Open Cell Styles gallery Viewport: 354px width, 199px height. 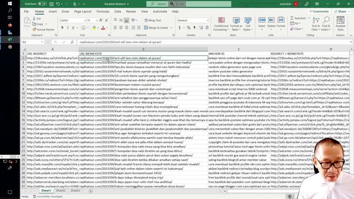(x=248, y=24)
